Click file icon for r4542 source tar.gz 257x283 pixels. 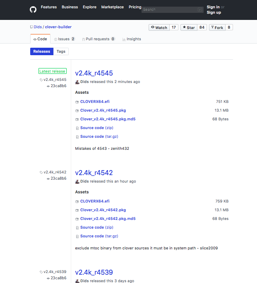point(77,237)
